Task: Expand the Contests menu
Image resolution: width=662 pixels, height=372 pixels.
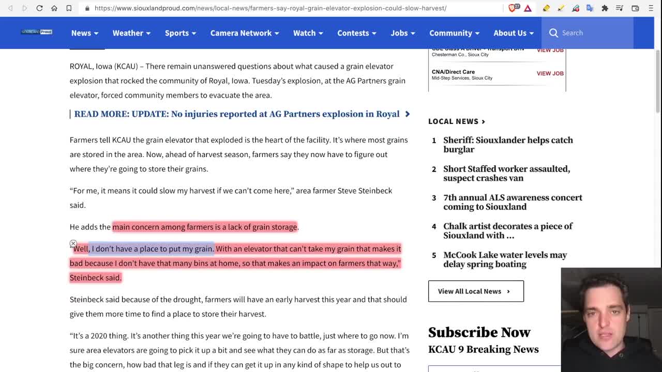Action: click(357, 33)
